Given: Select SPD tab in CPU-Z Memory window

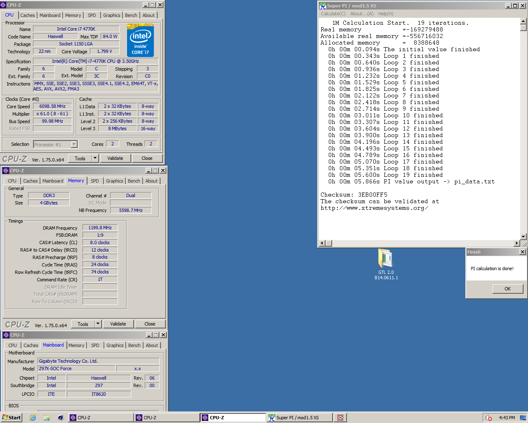Looking at the screenshot, I should click(95, 181).
